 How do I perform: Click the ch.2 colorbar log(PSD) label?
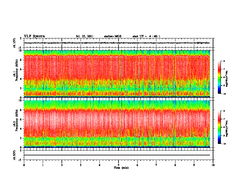[227, 128]
